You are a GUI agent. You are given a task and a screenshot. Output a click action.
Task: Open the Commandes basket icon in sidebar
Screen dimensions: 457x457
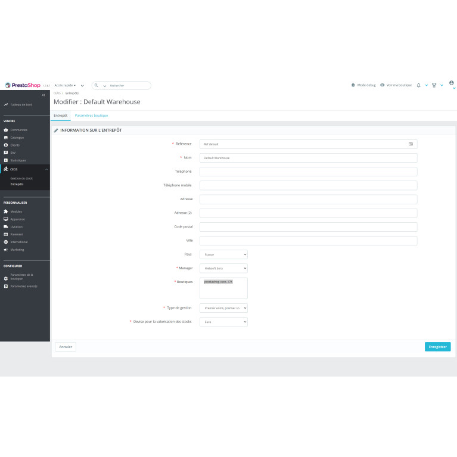tap(6, 130)
